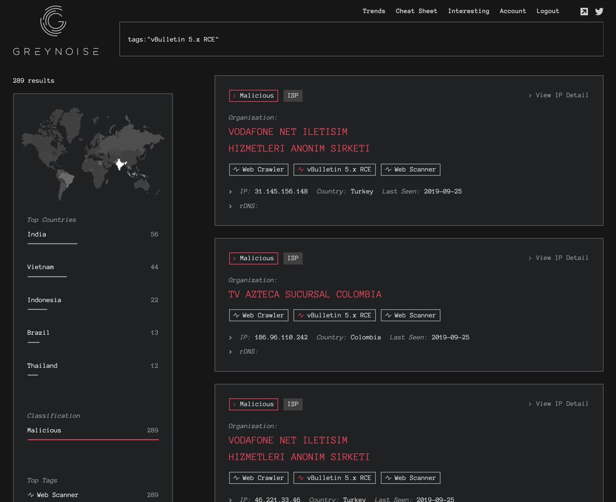This screenshot has height=502, width=616.
Task: Expand the IP row for 31.145.156.148
Action: click(230, 192)
